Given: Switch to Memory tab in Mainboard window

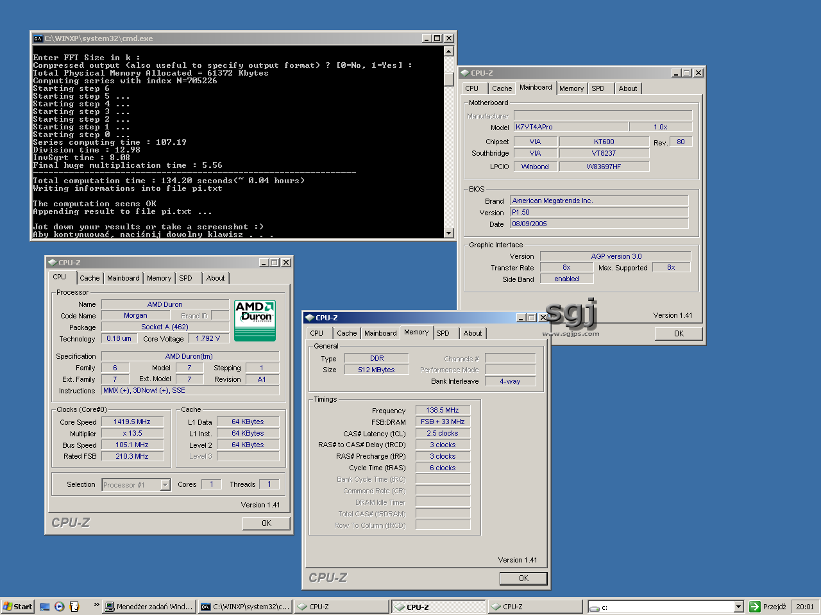Looking at the screenshot, I should [x=571, y=88].
